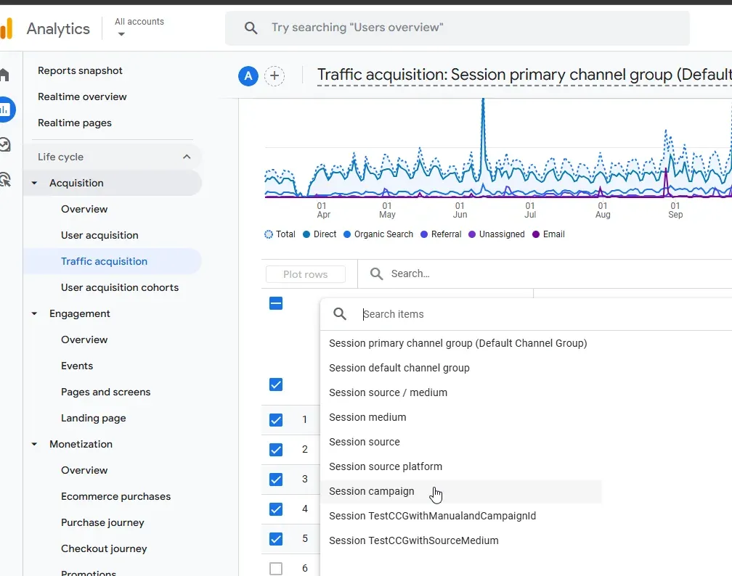The width and height of the screenshot is (732, 576).
Task: Check row 6 checkbox
Action: pos(276,569)
